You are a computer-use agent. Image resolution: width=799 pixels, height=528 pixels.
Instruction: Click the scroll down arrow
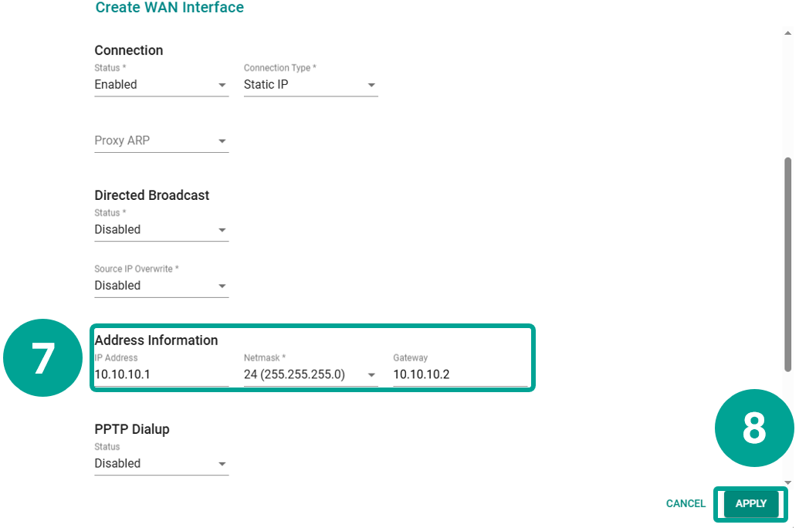click(787, 483)
